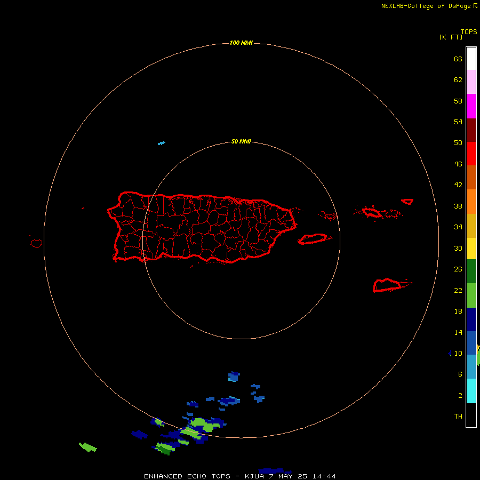480x480 pixels.
Task: Click the '50' legend value
Action: click(458, 143)
